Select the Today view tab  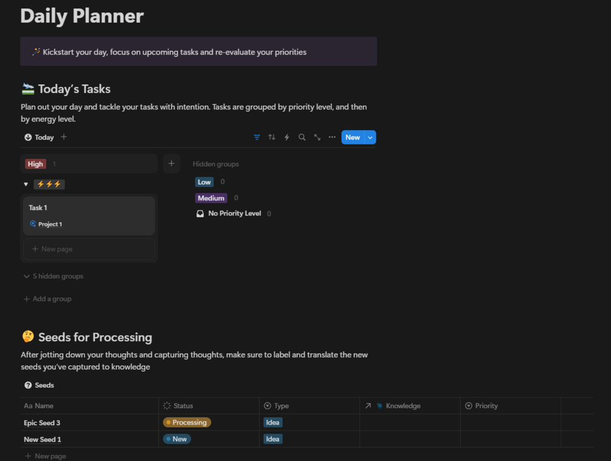click(x=39, y=137)
